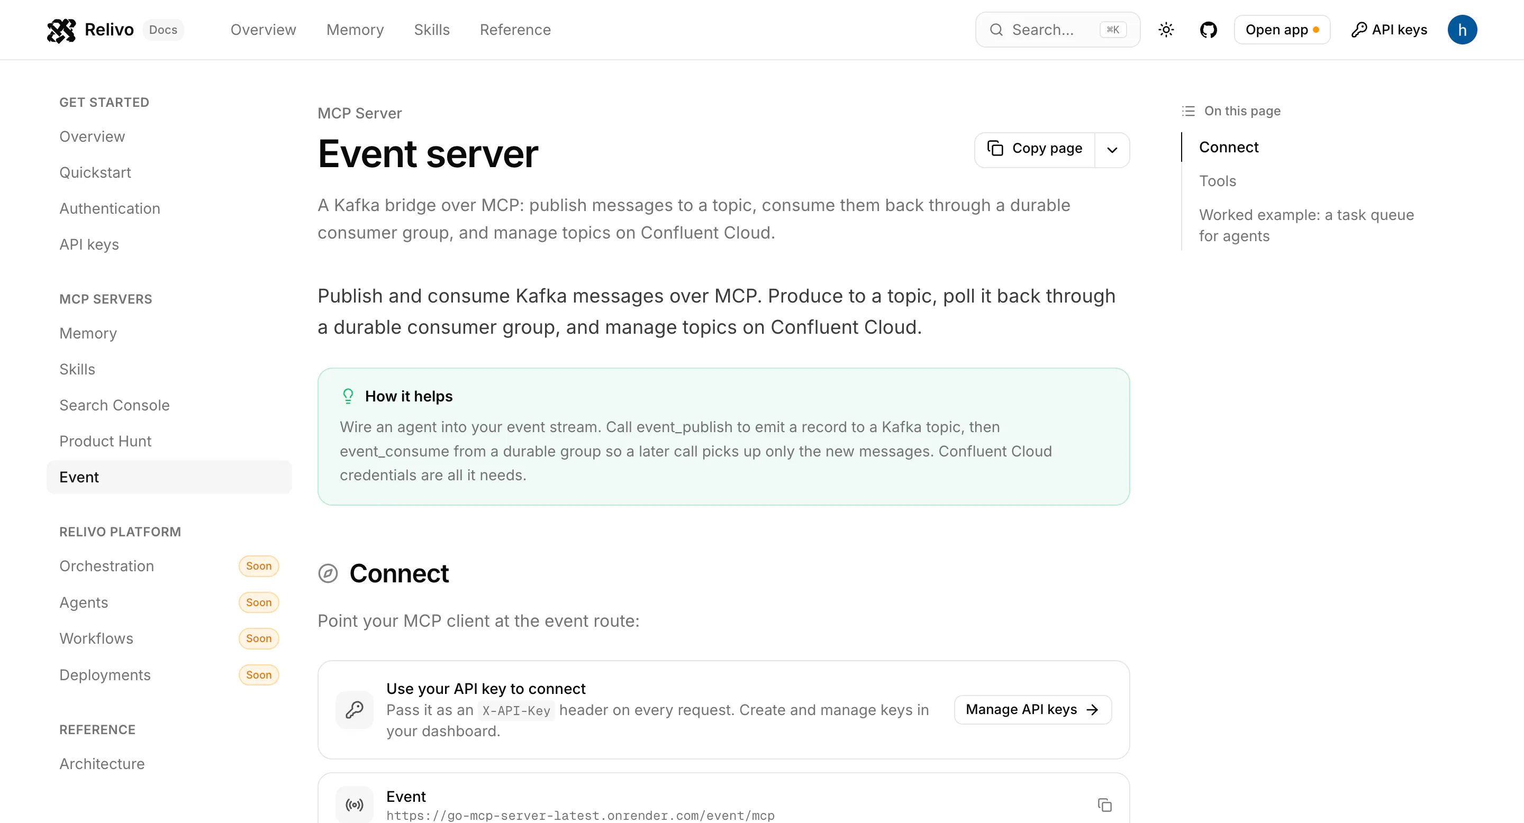Open the GitHub repository icon

click(x=1208, y=30)
